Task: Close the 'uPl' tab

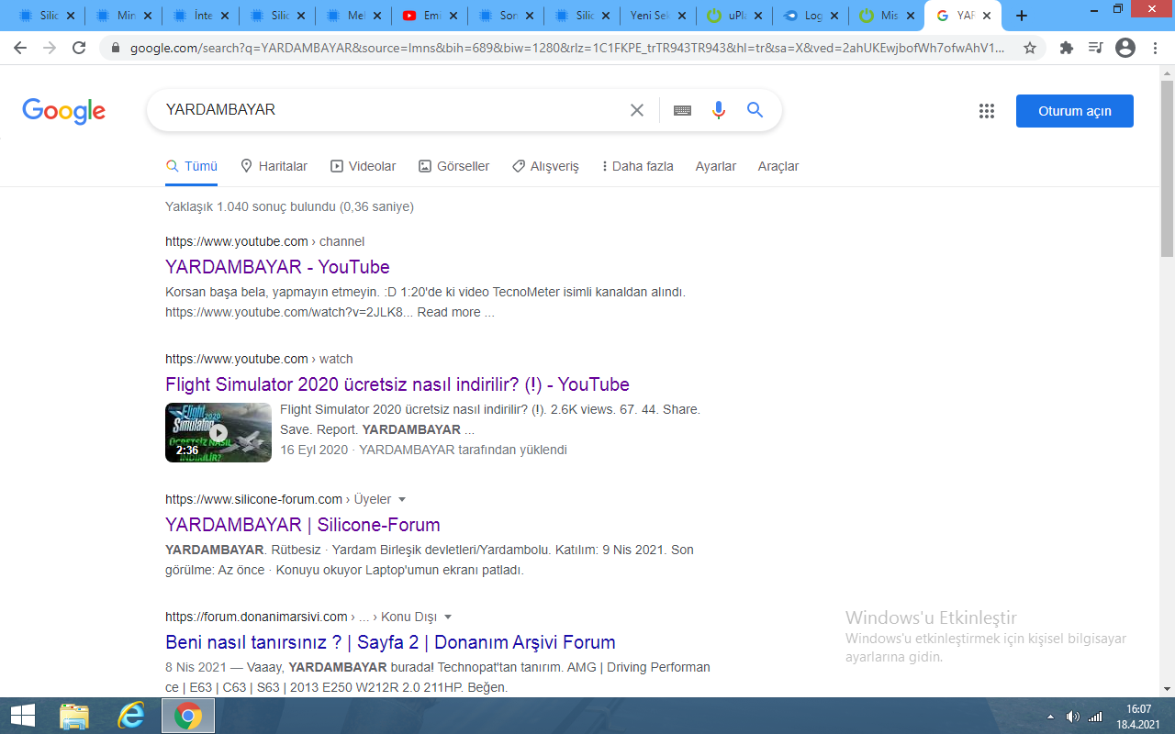Action: click(757, 16)
